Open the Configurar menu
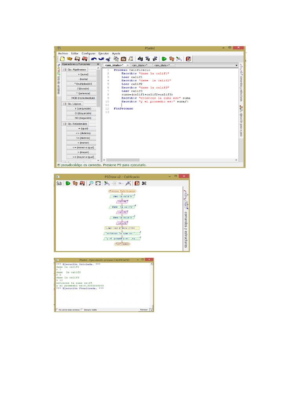Screen dimensions: 301x401 89,53
